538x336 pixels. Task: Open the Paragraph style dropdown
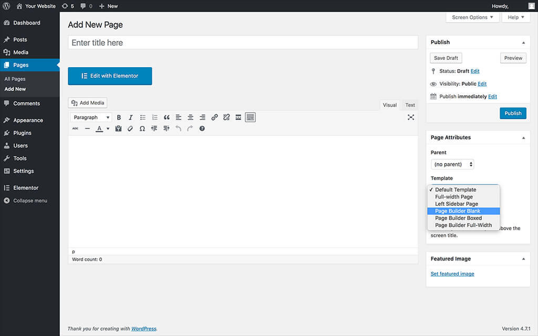point(91,117)
